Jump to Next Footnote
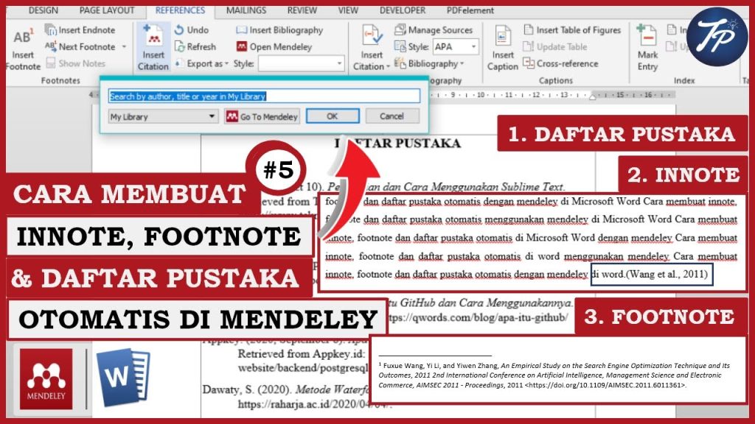Viewport: 755px width, 424px height. (x=80, y=46)
